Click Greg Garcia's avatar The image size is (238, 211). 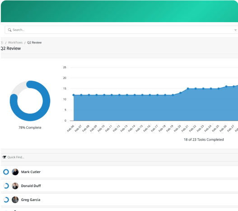(x=15, y=200)
